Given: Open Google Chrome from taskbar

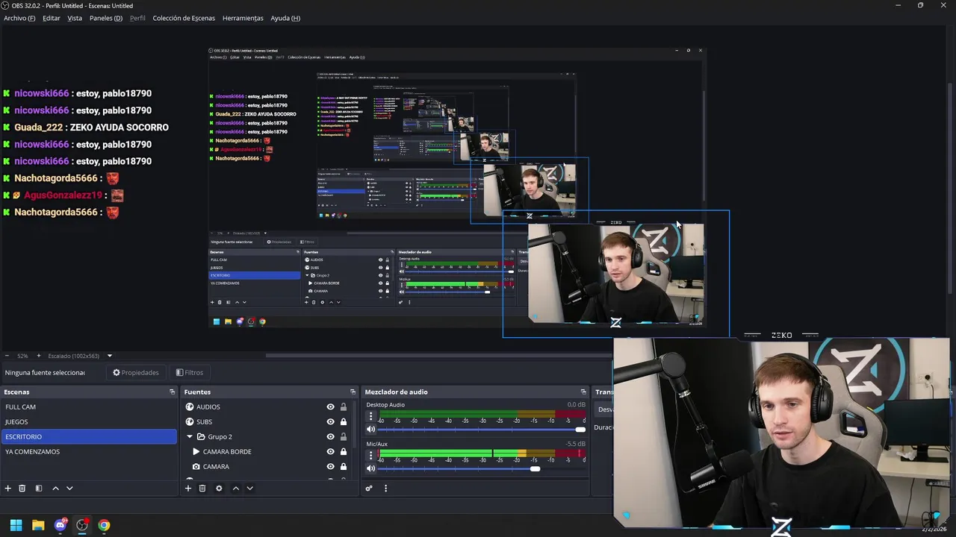Looking at the screenshot, I should point(104,525).
